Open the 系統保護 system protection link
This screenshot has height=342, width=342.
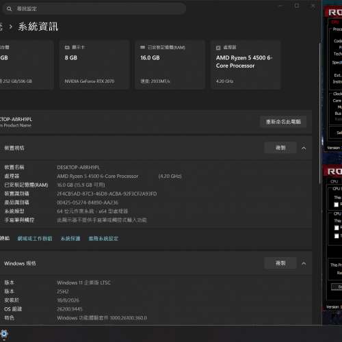click(70, 239)
